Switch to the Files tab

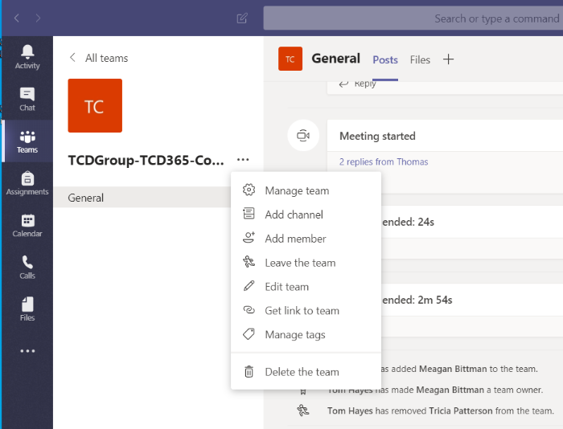point(420,59)
